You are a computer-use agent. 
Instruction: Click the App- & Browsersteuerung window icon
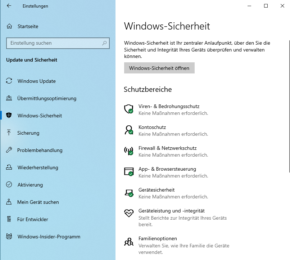[x=129, y=172]
